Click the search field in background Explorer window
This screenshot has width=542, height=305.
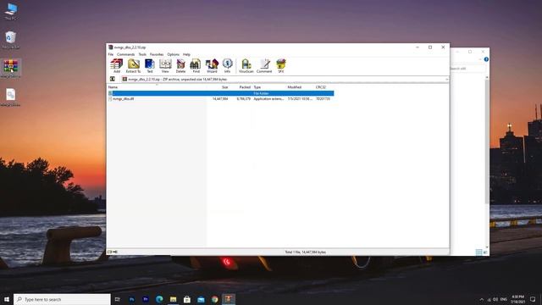coord(467,69)
